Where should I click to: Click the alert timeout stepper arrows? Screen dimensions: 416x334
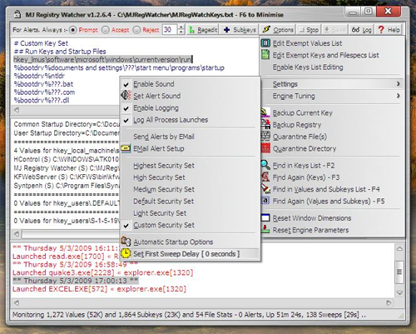point(181,30)
